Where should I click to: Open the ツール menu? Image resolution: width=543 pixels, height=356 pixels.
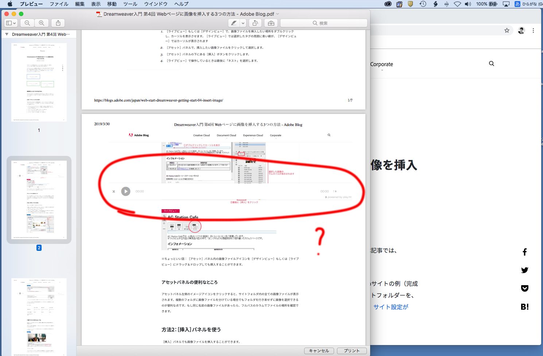pos(130,4)
